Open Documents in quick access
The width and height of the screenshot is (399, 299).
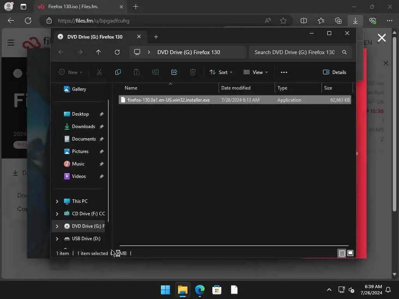tap(84, 139)
